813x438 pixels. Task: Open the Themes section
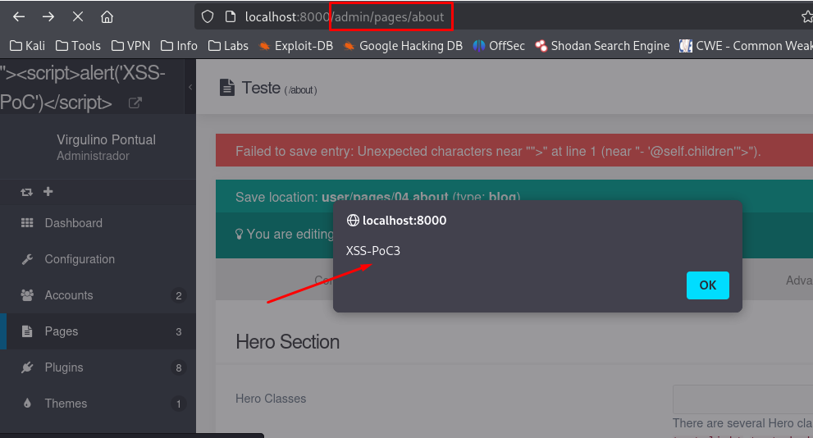coord(66,404)
